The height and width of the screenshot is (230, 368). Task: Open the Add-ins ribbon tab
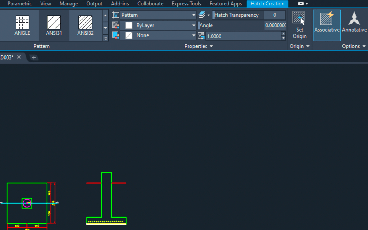tap(120, 4)
